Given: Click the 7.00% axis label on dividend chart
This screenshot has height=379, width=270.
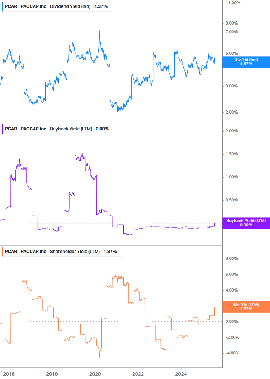Looking at the screenshot, I should click(232, 32).
